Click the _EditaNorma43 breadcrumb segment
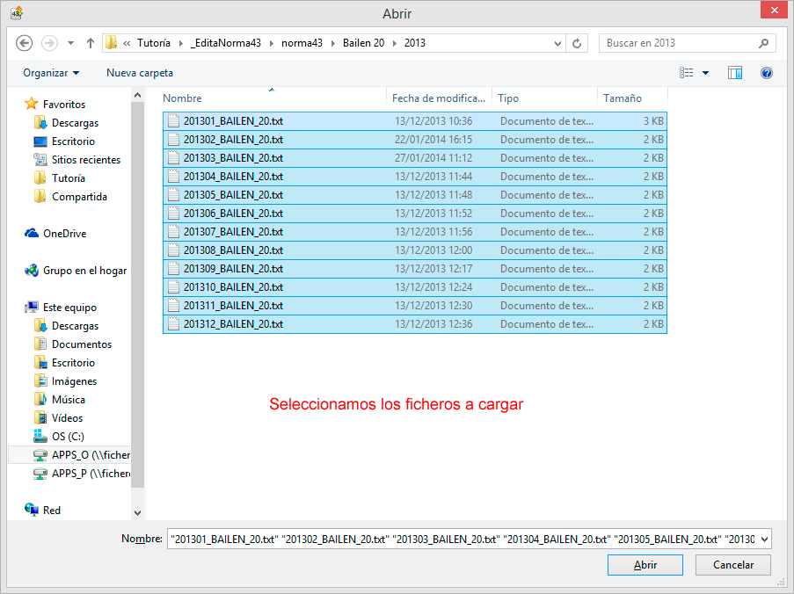Viewport: 794px width, 594px height. click(x=226, y=43)
